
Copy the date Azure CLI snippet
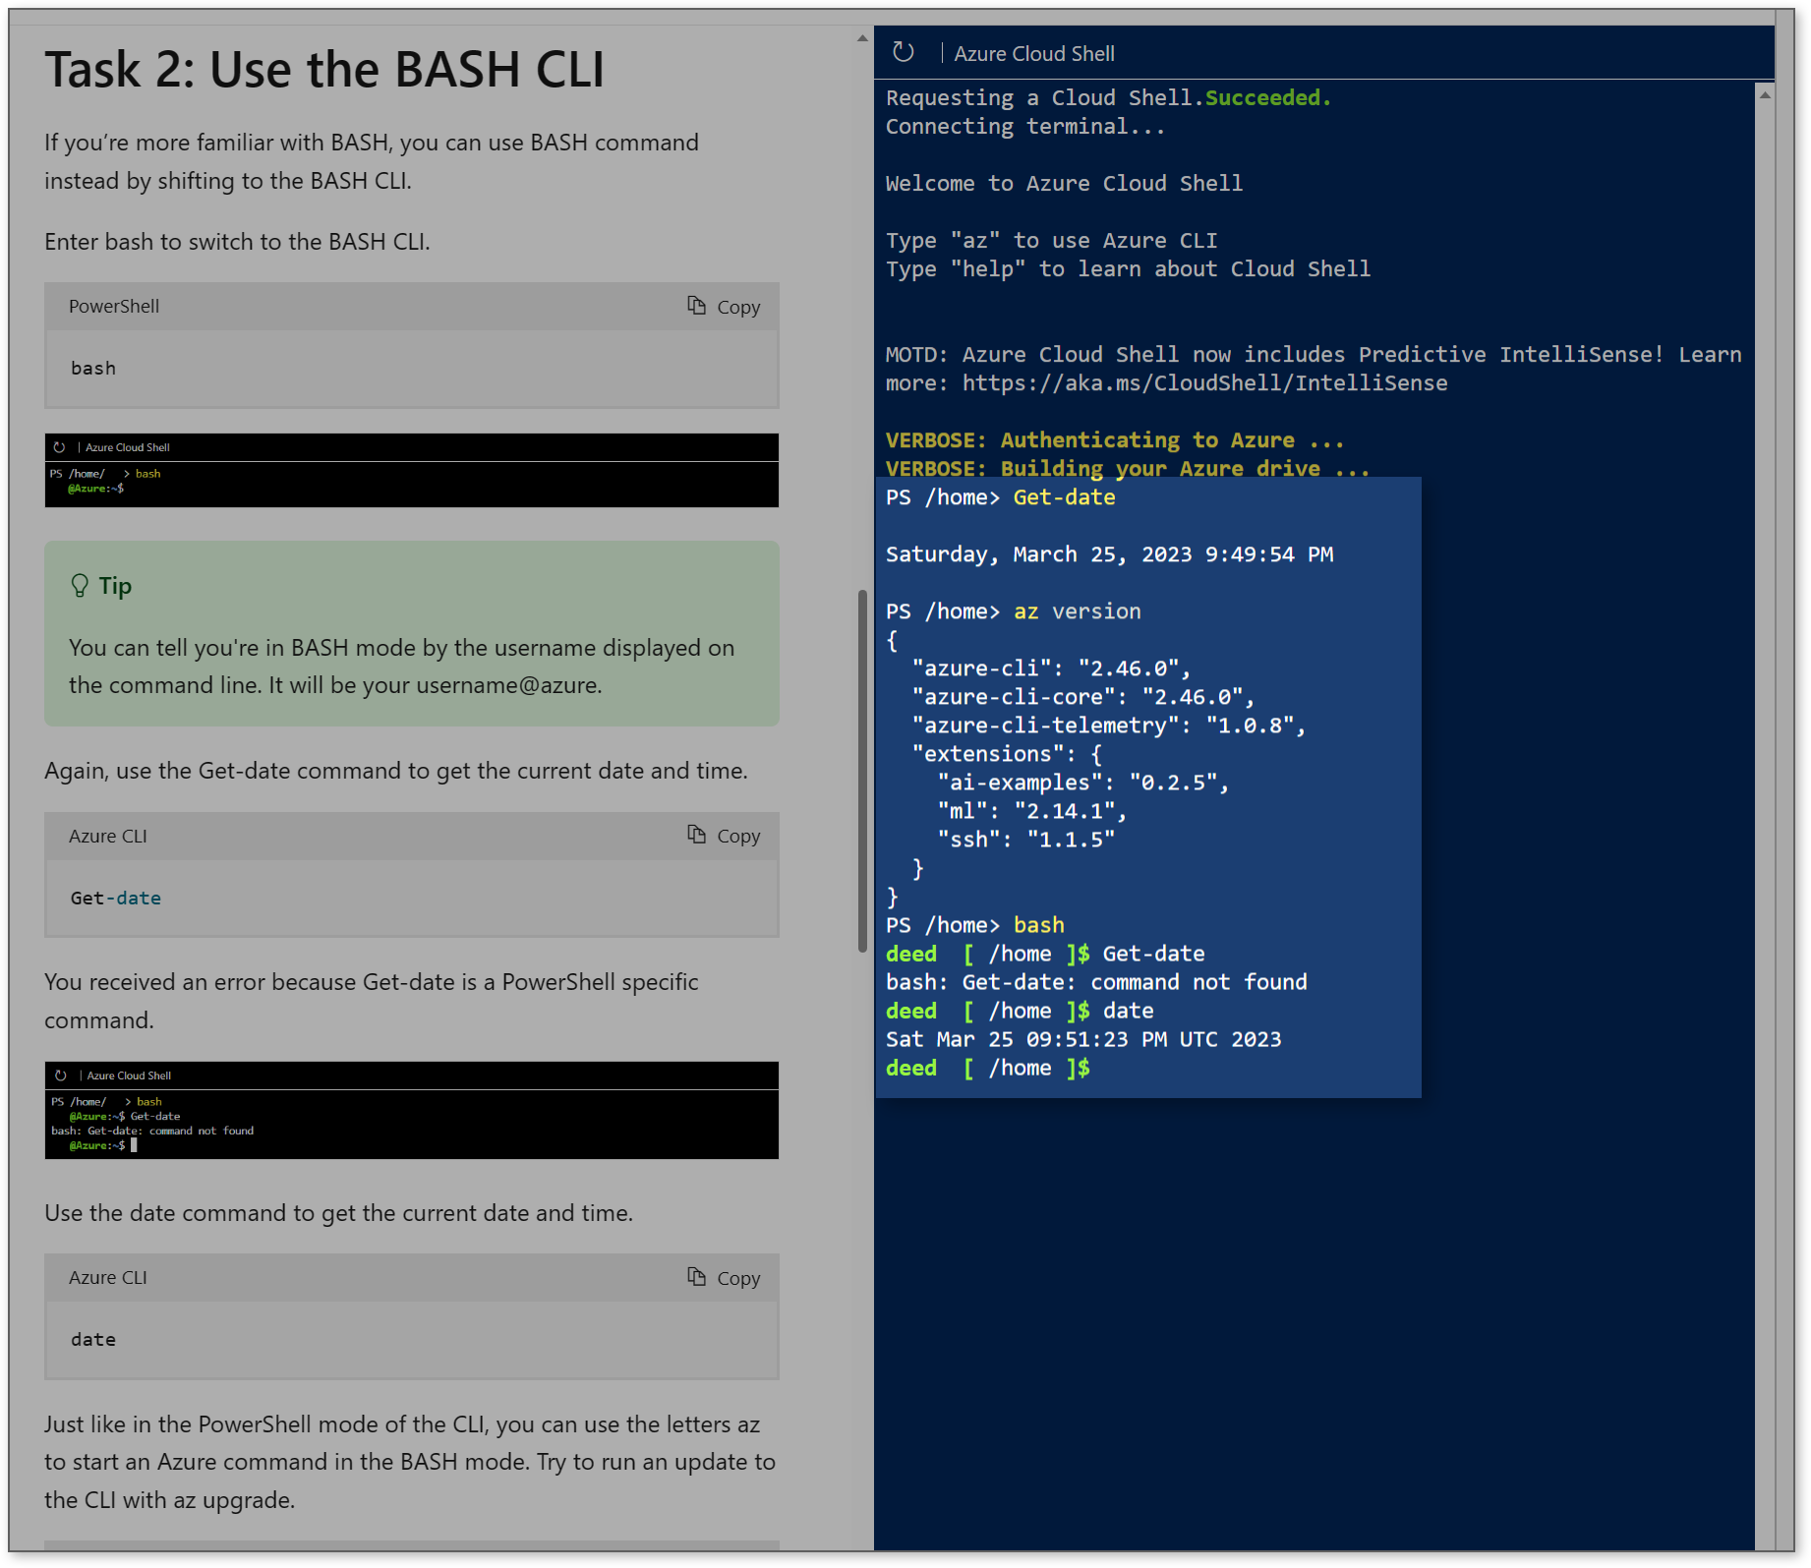724,1278
